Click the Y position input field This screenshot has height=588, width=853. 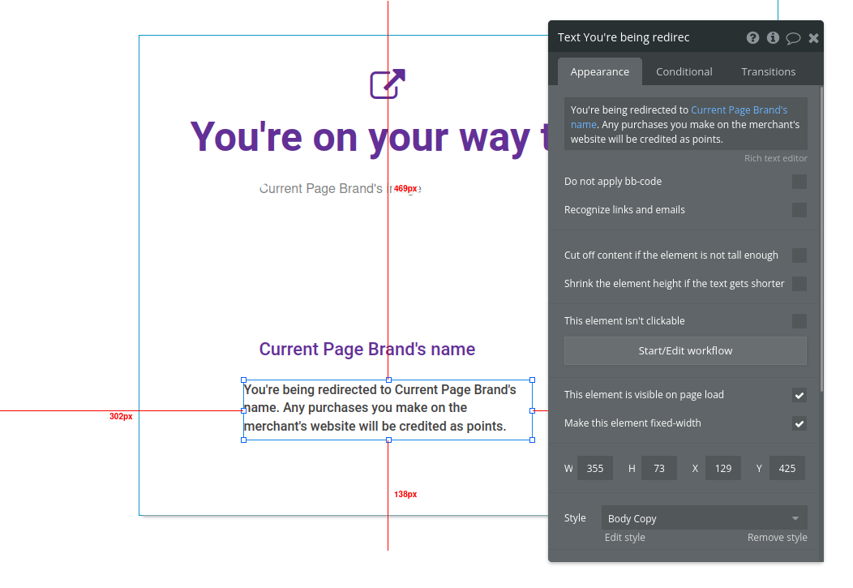click(787, 468)
